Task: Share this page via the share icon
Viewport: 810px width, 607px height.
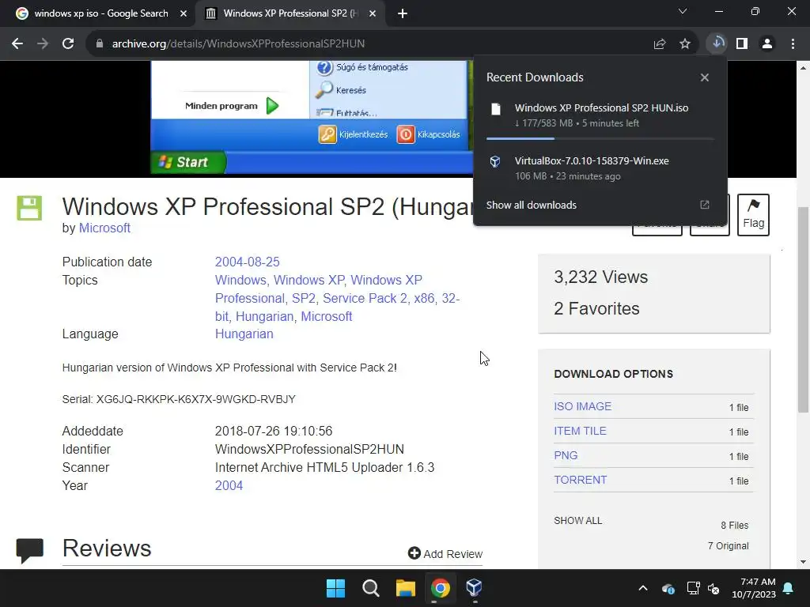Action: 660,44
